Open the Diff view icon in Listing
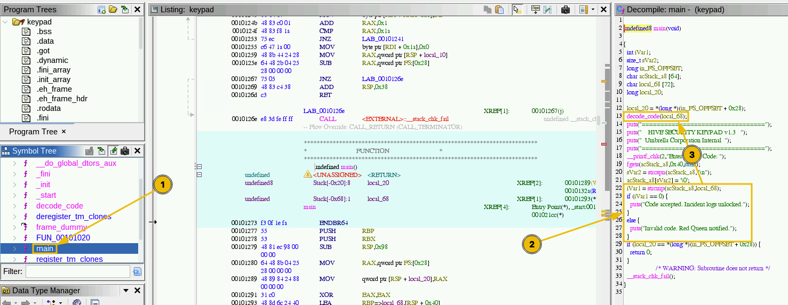This screenshot has width=788, height=305. tap(547, 9)
